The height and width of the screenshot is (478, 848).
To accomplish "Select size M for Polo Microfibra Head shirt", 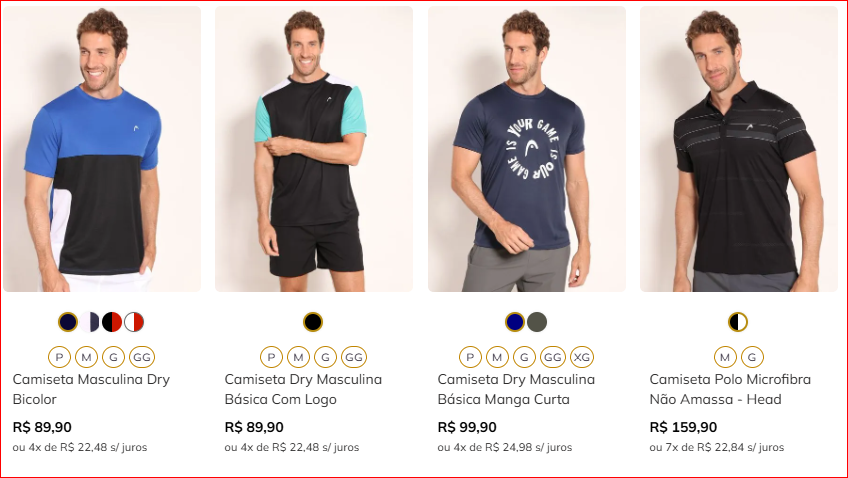I will 725,358.
